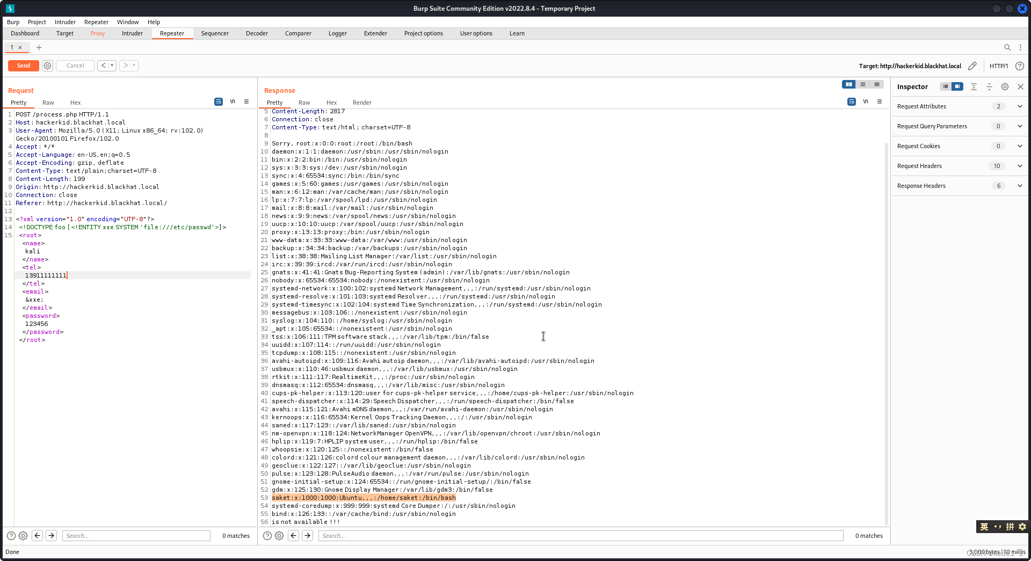
Task: Expand all Inspector sections
Action: pos(974,86)
